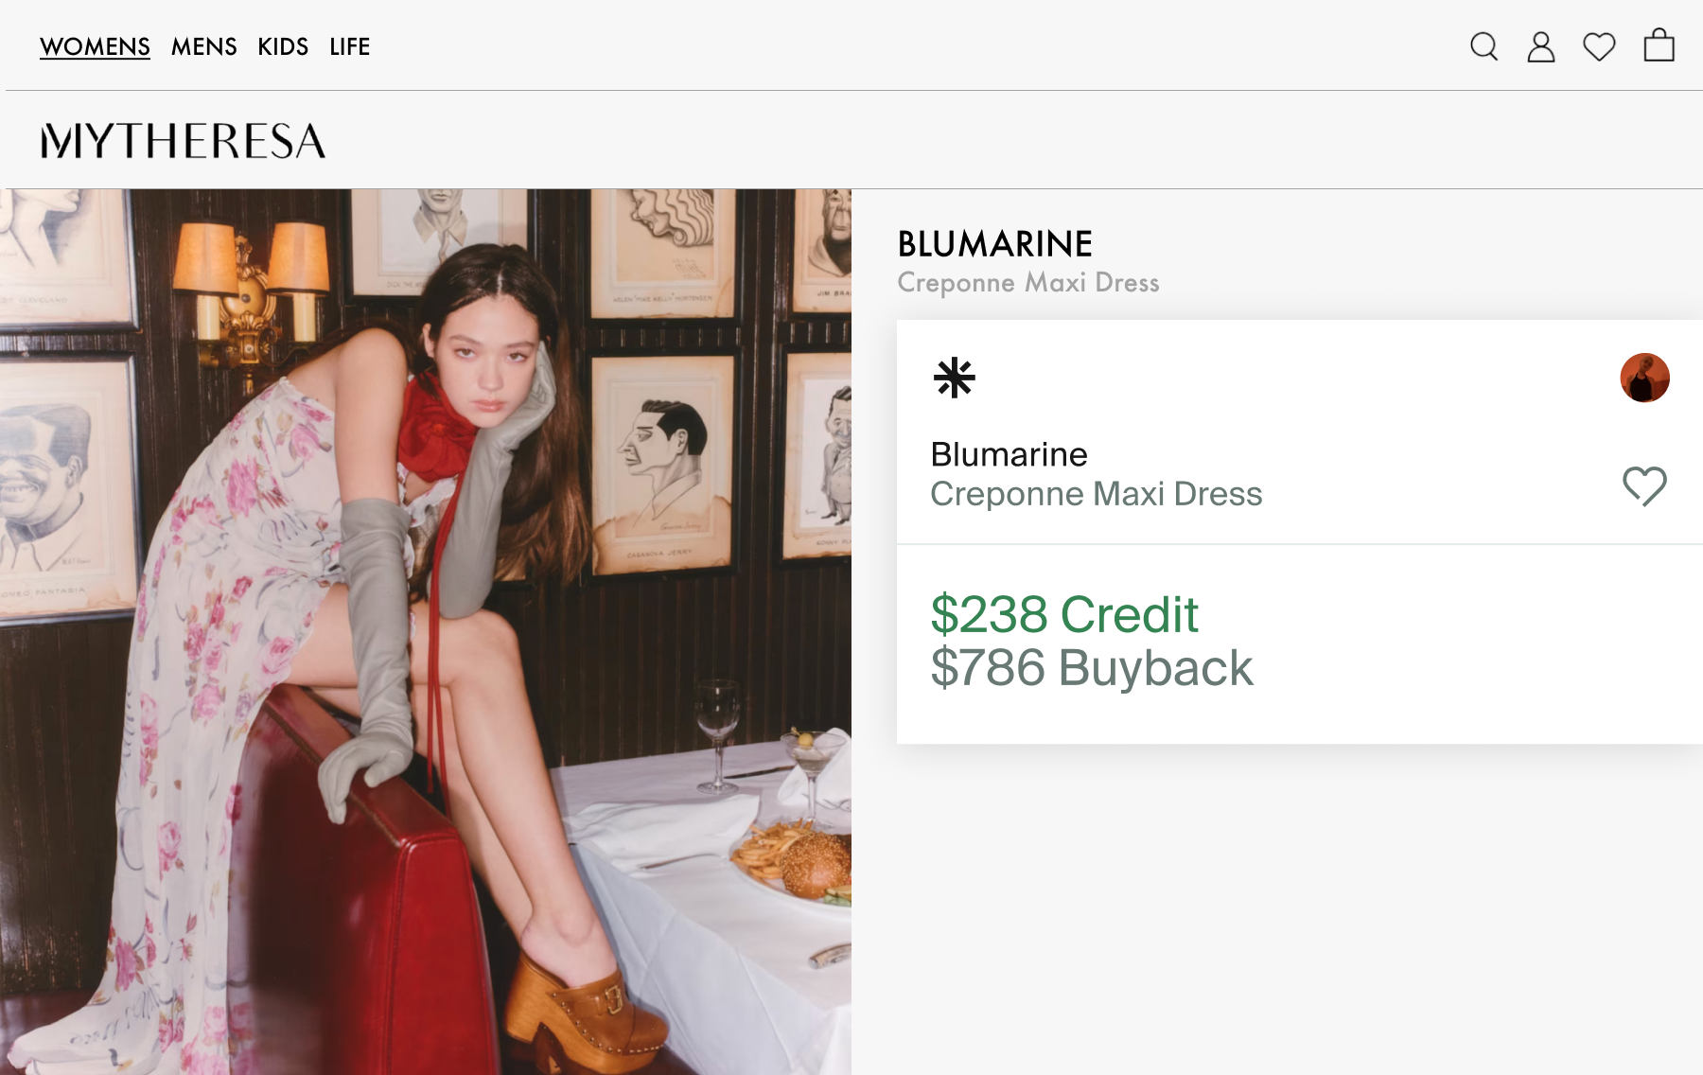Open the account profile icon
The height and width of the screenshot is (1075, 1703).
[1541, 46]
